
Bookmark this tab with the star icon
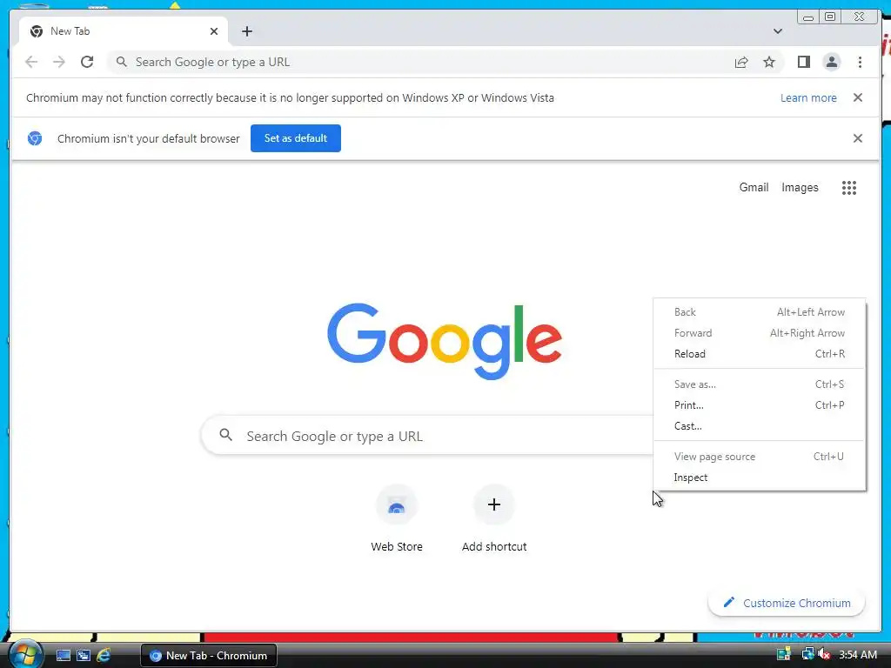[769, 62]
